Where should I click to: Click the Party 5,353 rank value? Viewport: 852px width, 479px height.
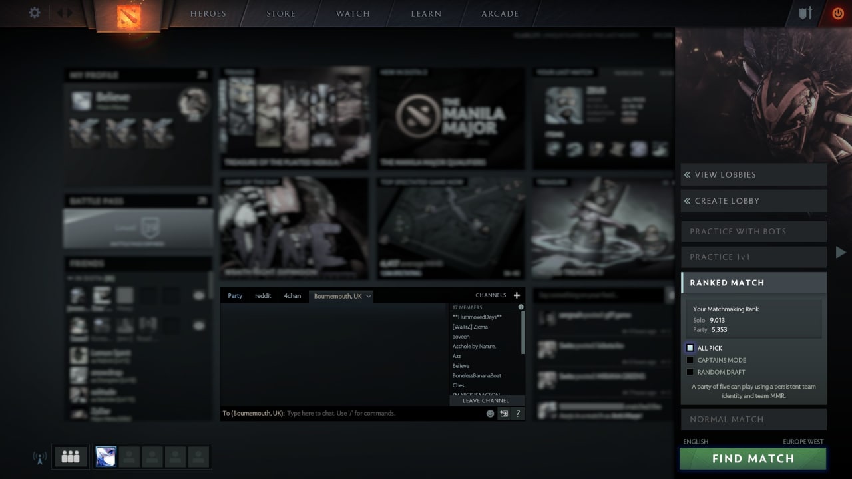pyautogui.click(x=719, y=329)
